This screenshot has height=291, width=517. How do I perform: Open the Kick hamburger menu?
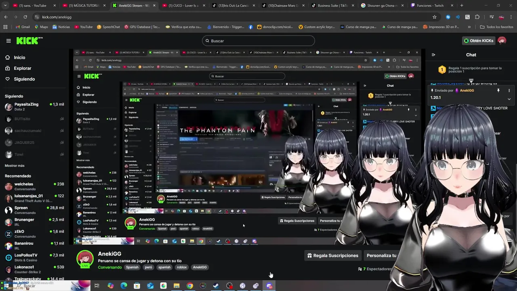(x=8, y=41)
